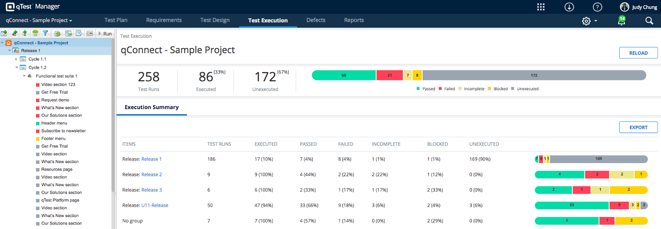Click the refresh tree toolbar icon
The height and width of the screenshot is (229, 661).
tap(57, 33)
